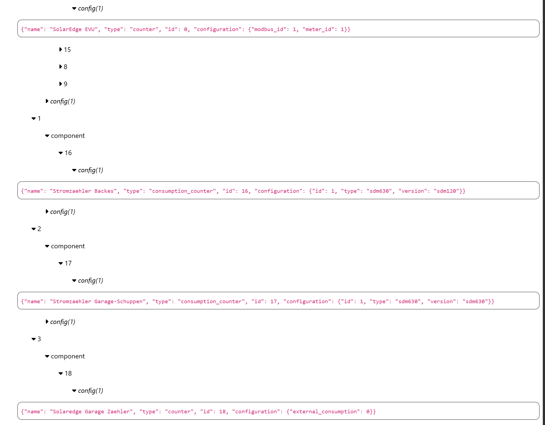Click the Solaredge Garage Zaehler JSON config

tap(198, 412)
